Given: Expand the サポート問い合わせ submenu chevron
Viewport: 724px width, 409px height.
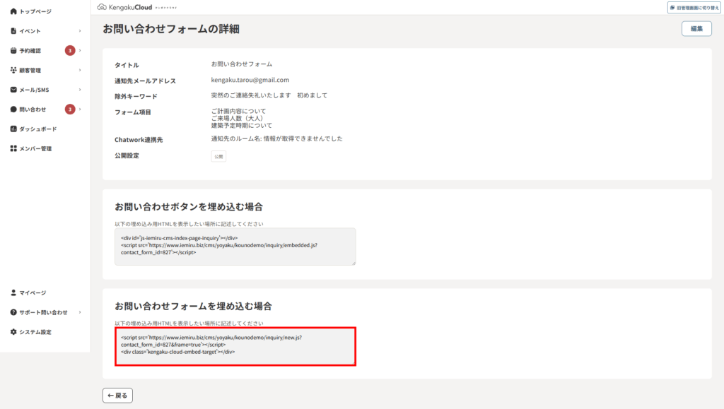Looking at the screenshot, I should click(80, 312).
